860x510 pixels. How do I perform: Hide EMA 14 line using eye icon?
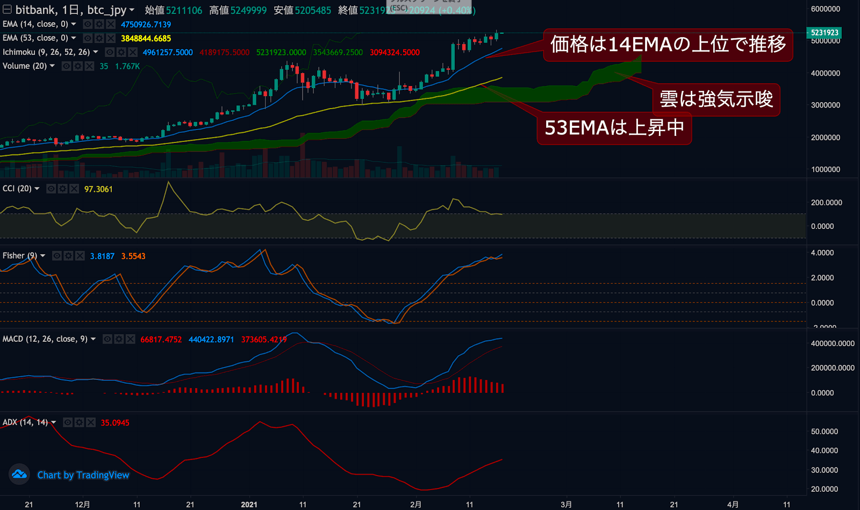[x=88, y=24]
